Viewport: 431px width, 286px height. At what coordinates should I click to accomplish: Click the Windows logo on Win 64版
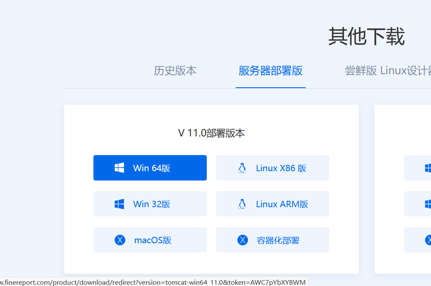[119, 168]
